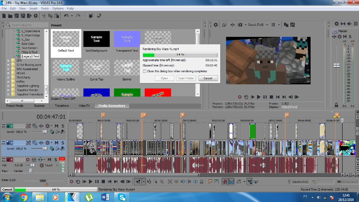Select the Normal Edit Tool in timeline toolbar
Image resolution: width=359 pixels, height=202 pixels.
pos(139,182)
